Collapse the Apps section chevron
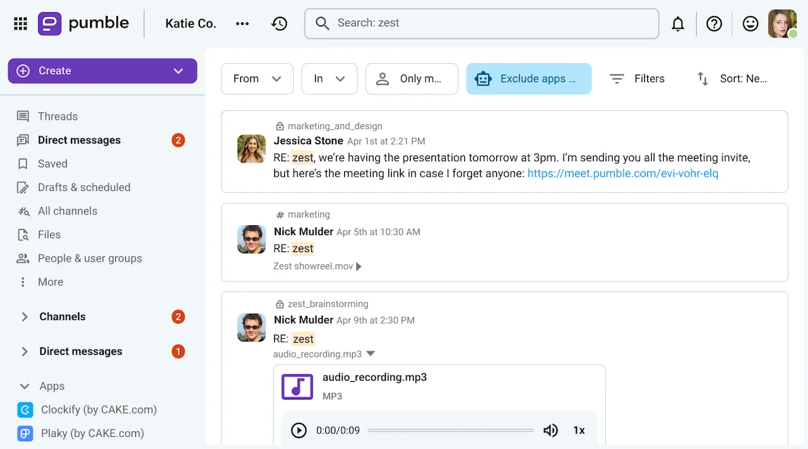 click(x=24, y=386)
